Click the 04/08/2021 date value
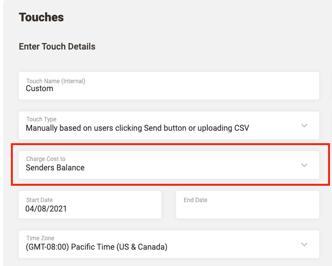This screenshot has width=332, height=266. [46, 209]
